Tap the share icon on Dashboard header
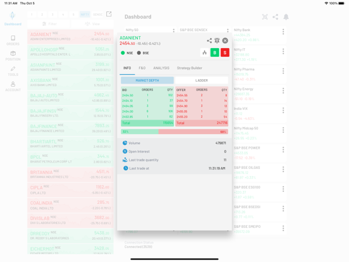349x262 pixels. 275,17
